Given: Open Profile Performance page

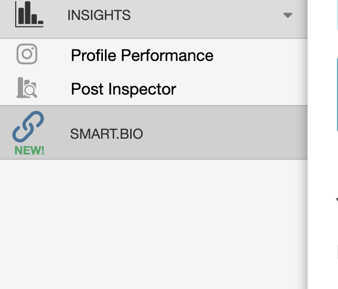Looking at the screenshot, I should pos(142,55).
